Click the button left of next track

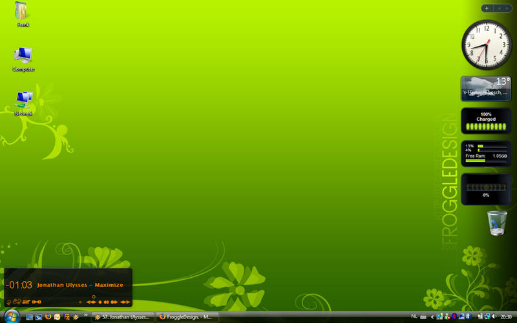click(106, 302)
